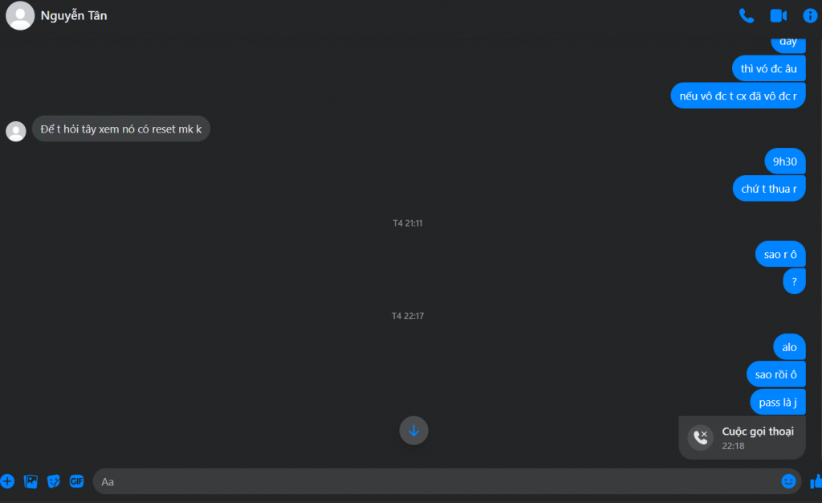
Task: Open Nguyễn Tân's profile picture in header
Action: (20, 16)
